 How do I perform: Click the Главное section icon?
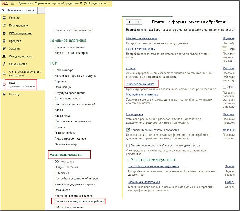pyautogui.click(x=4, y=18)
